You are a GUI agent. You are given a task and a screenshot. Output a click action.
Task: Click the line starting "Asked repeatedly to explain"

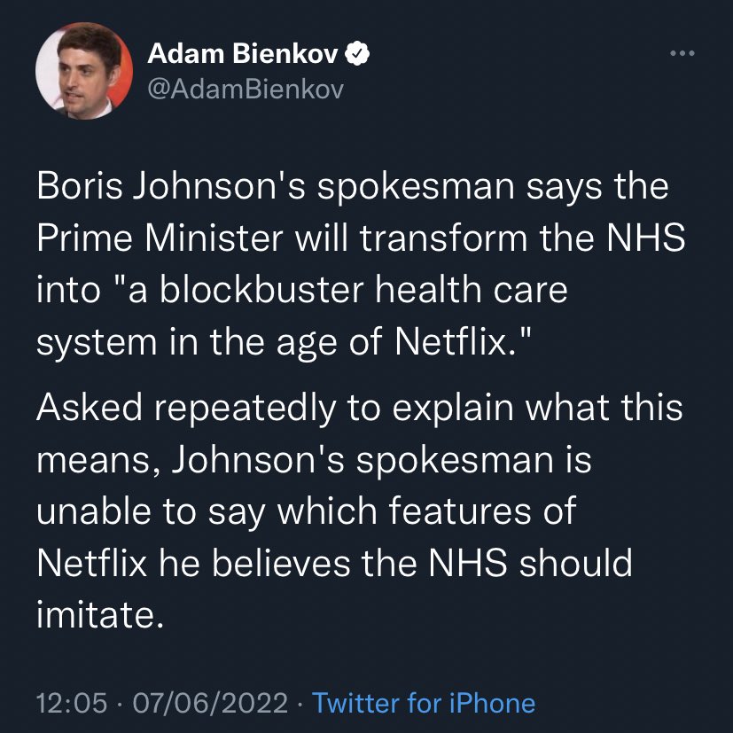coord(359,409)
